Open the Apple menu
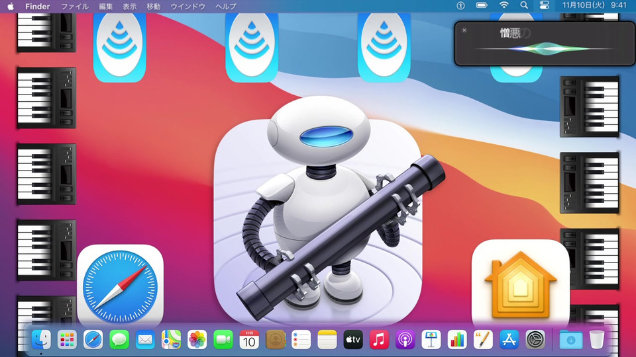Screen dimensions: 636x357 tap(11, 6)
